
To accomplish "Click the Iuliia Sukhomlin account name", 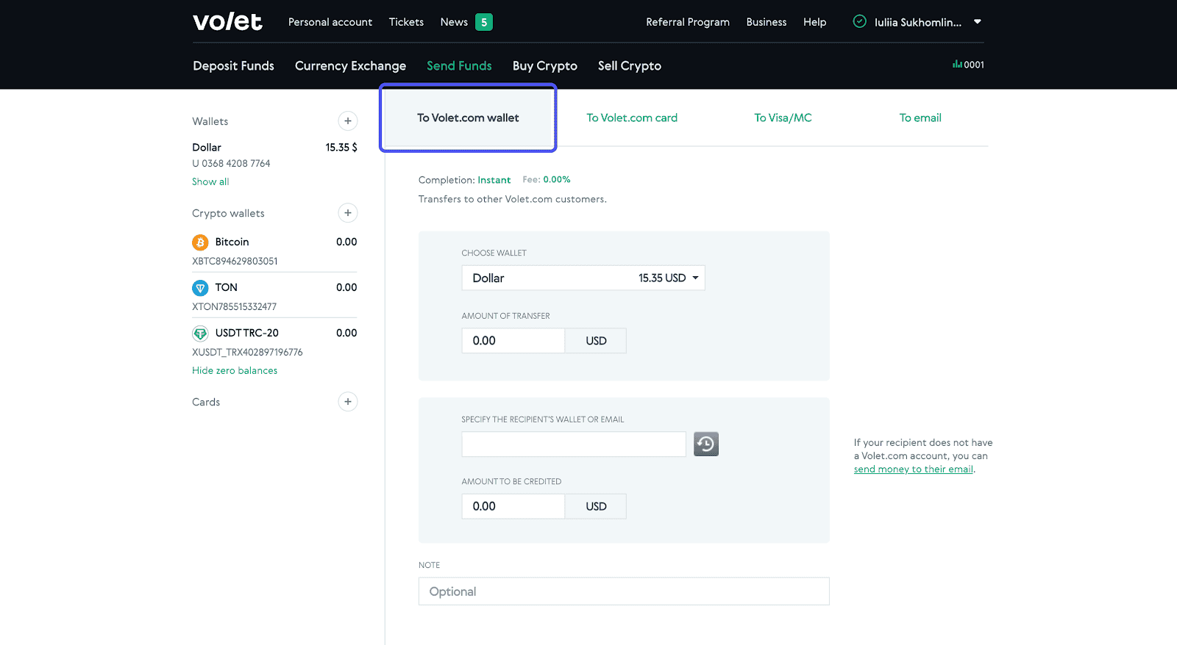I will [917, 22].
